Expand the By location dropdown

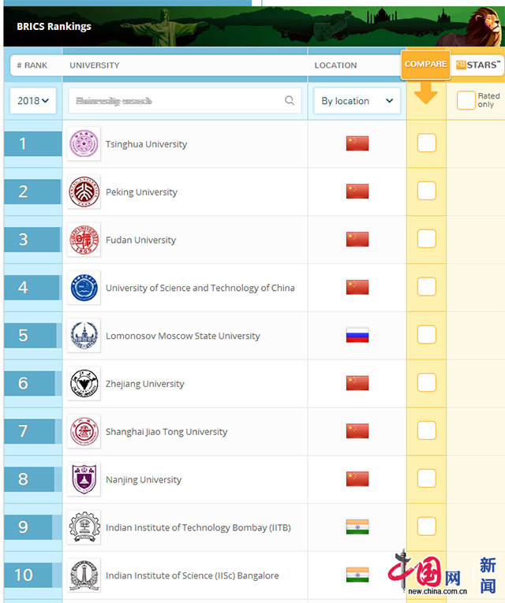[x=357, y=101]
